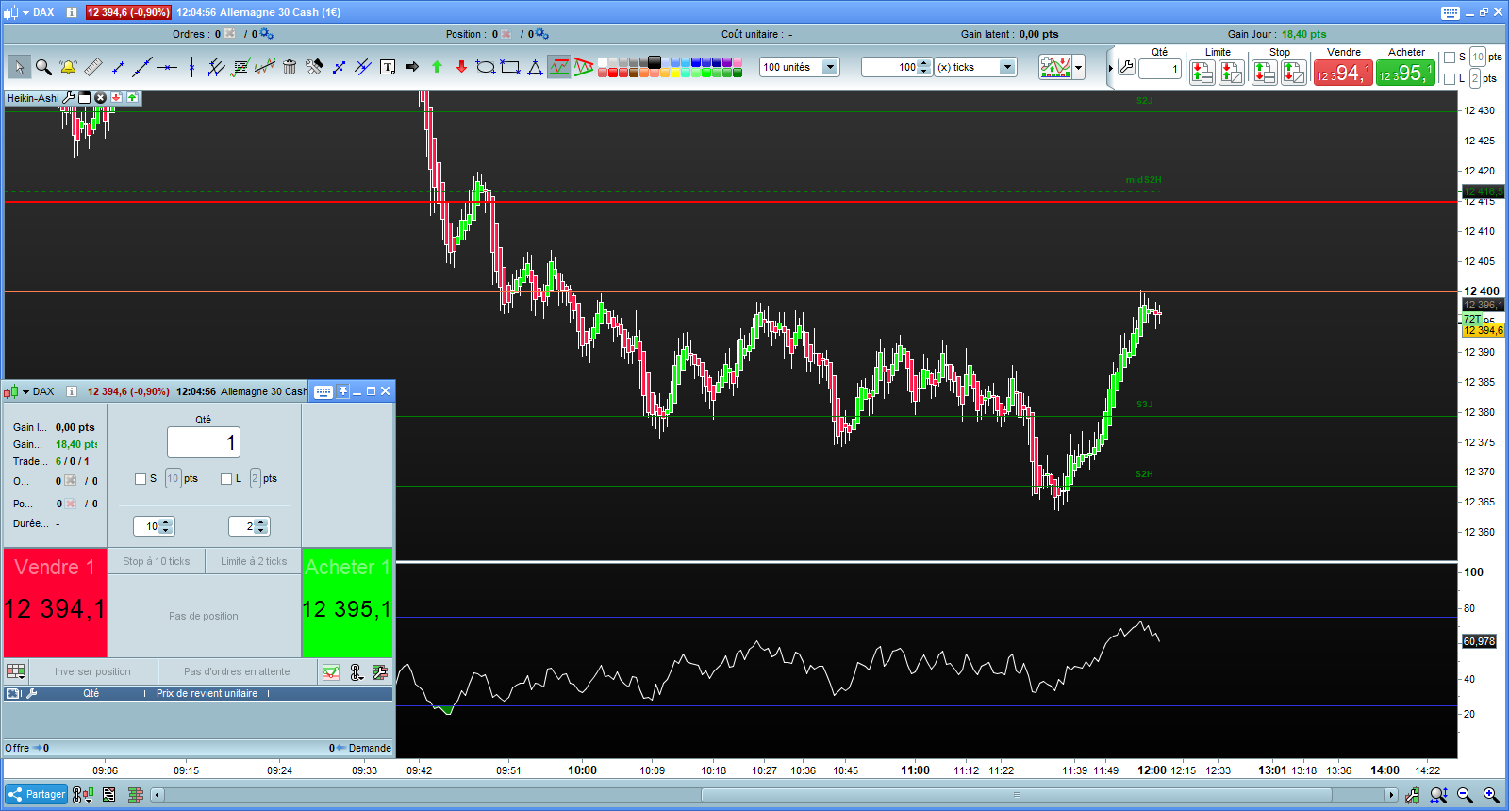1509x811 pixels.
Task: Activate the magnifier zoom tool
Action: tap(43, 67)
